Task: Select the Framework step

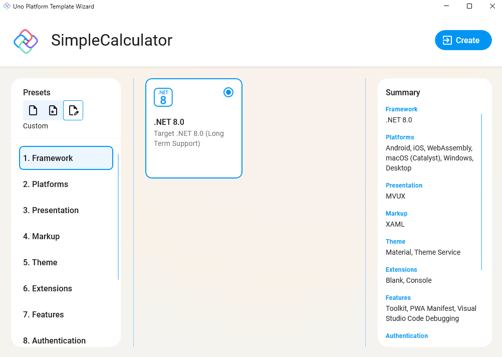Action: [x=66, y=157]
